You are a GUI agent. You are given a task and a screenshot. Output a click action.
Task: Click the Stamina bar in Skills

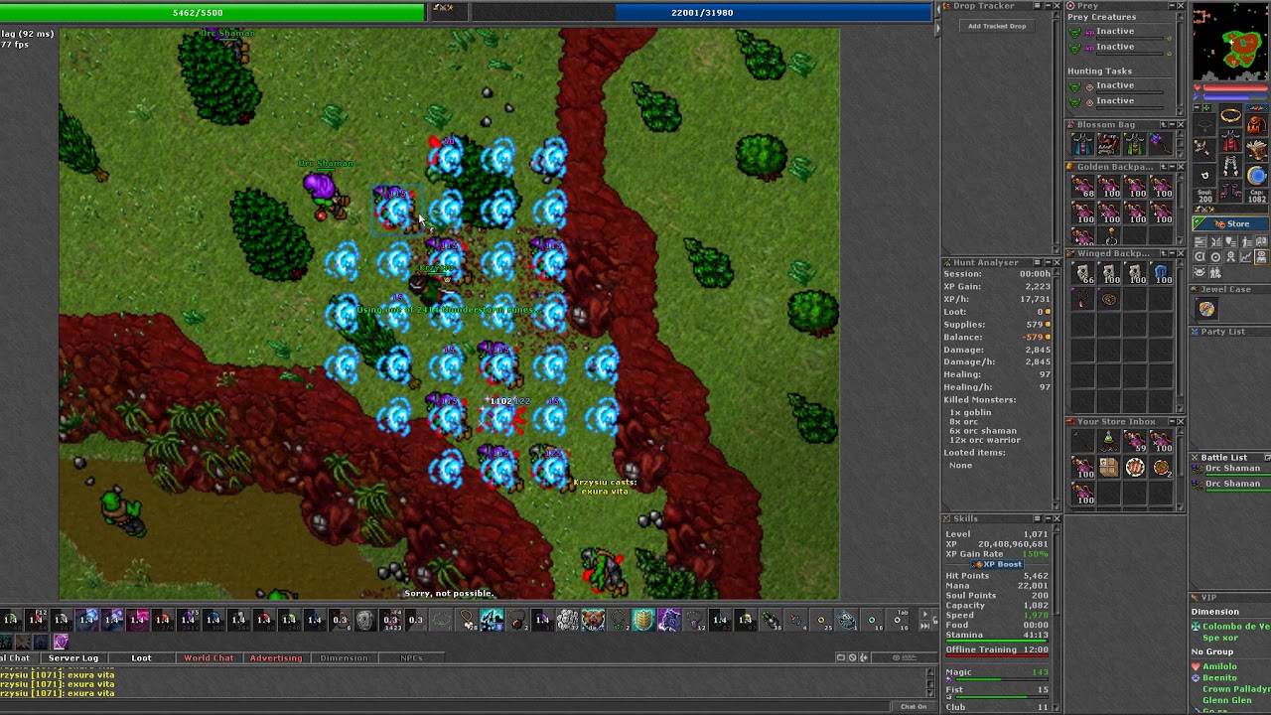click(998, 642)
